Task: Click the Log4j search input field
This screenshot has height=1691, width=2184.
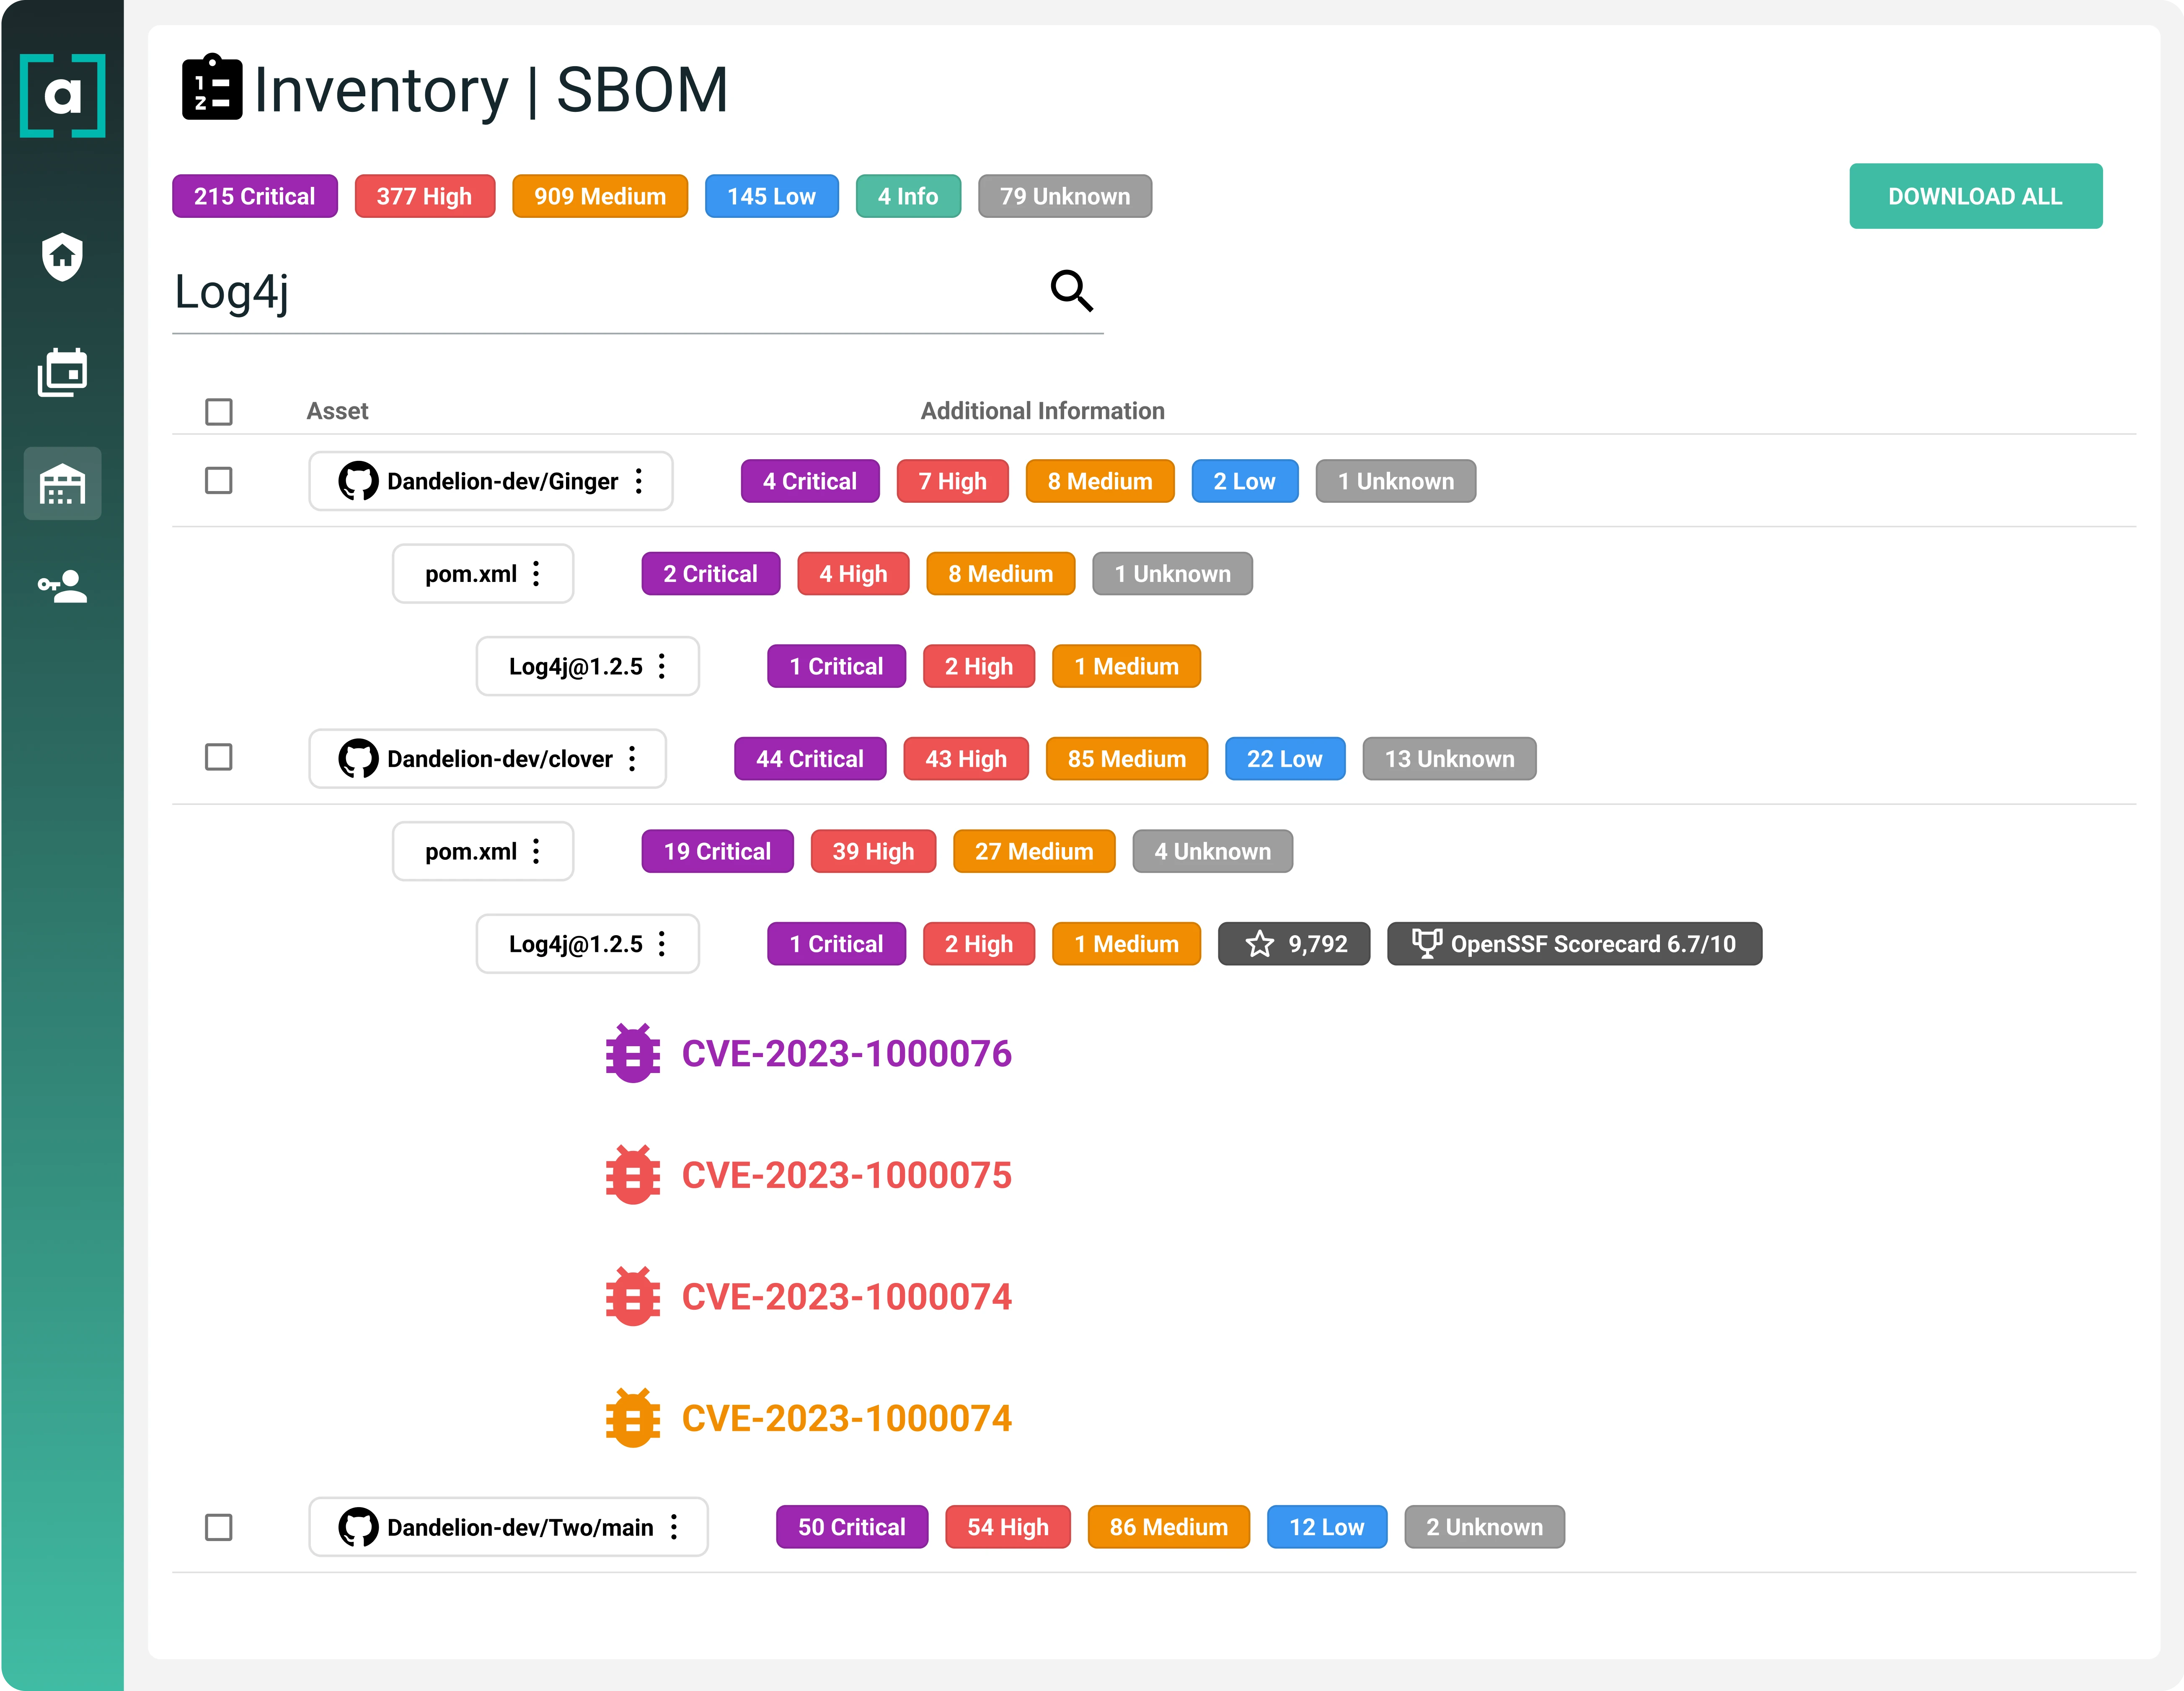Action: click(600, 293)
